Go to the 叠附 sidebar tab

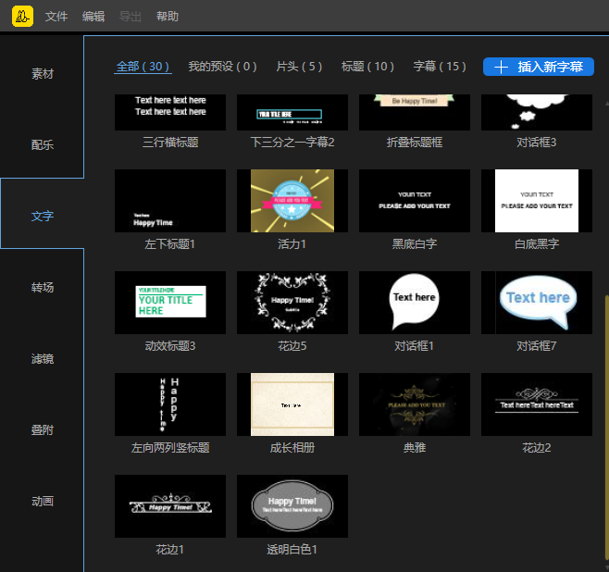(43, 430)
